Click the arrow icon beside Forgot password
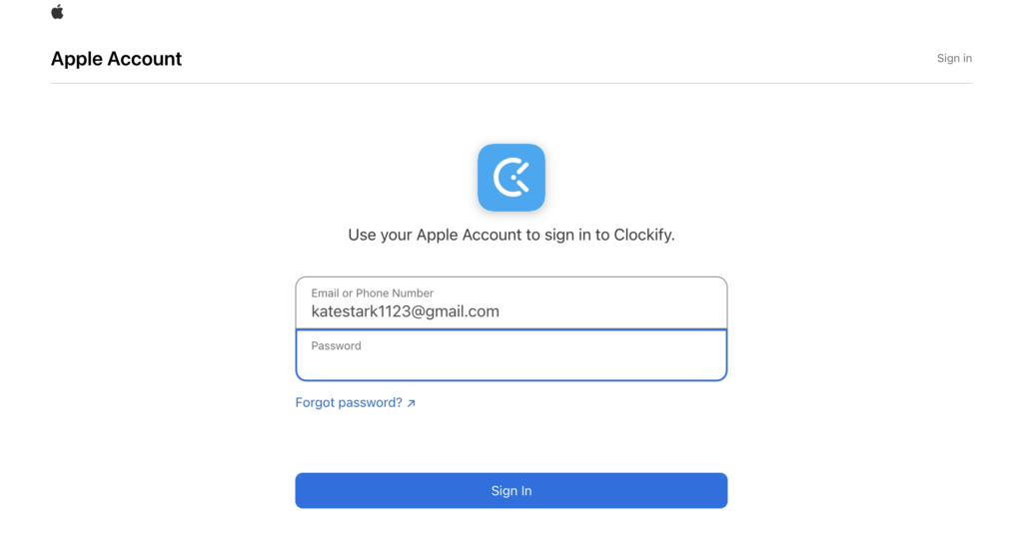This screenshot has width=1023, height=547. tap(411, 403)
